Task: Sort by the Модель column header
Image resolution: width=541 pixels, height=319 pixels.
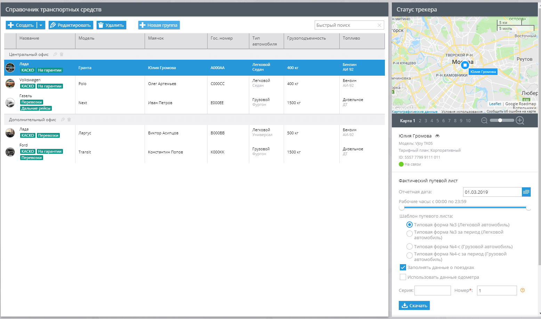Action: [x=110, y=41]
